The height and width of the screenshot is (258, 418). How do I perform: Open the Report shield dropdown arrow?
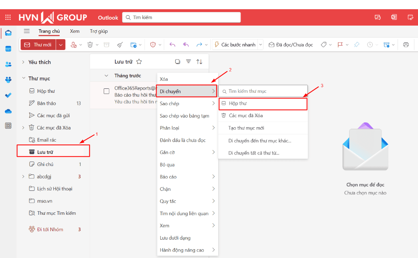coord(160,45)
